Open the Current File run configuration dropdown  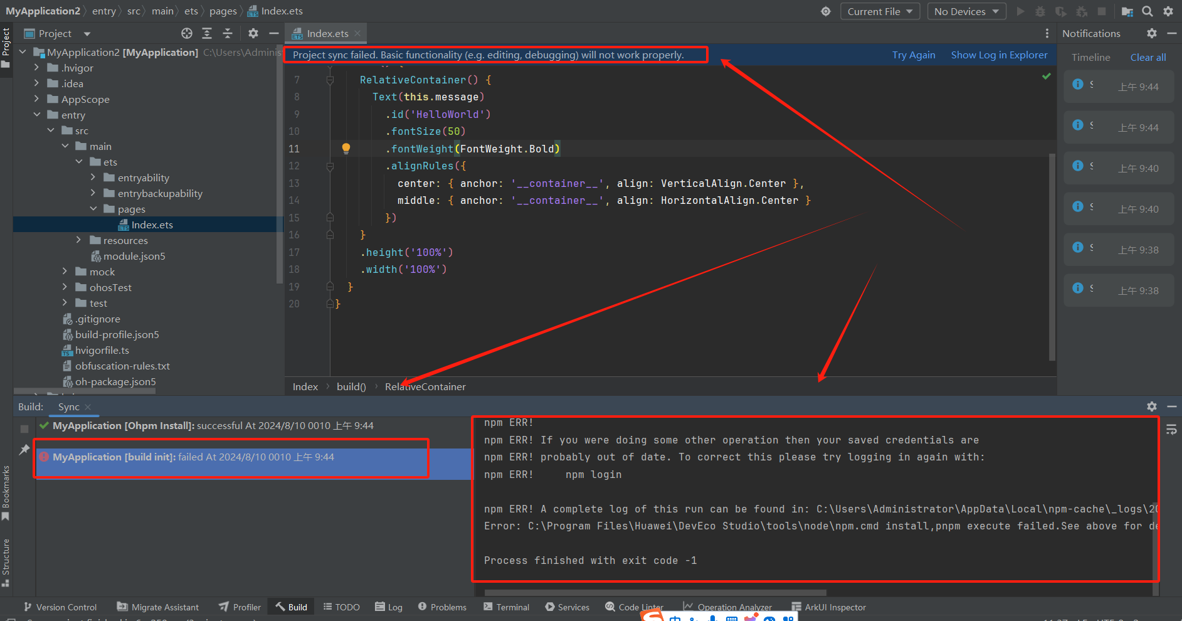click(x=879, y=11)
